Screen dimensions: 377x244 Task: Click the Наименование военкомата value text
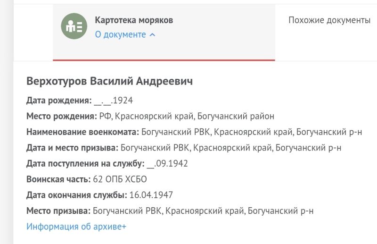tap(252, 132)
